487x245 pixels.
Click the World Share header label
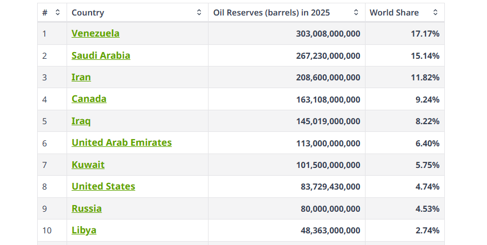394,12
